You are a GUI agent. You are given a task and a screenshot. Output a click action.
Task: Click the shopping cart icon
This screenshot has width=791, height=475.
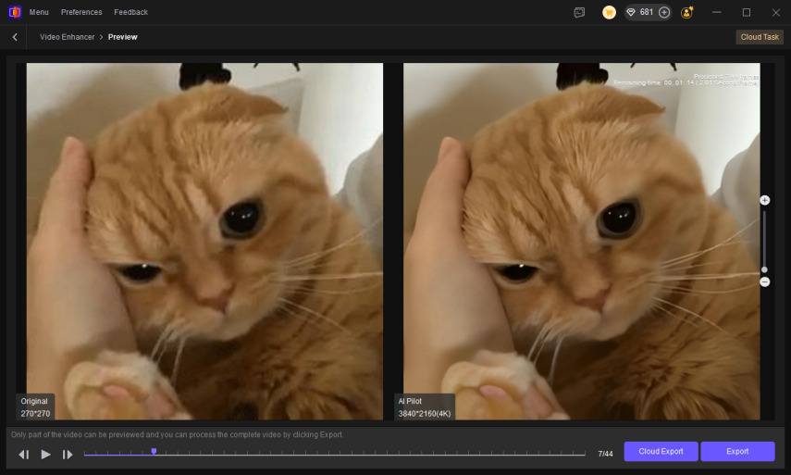coord(609,12)
